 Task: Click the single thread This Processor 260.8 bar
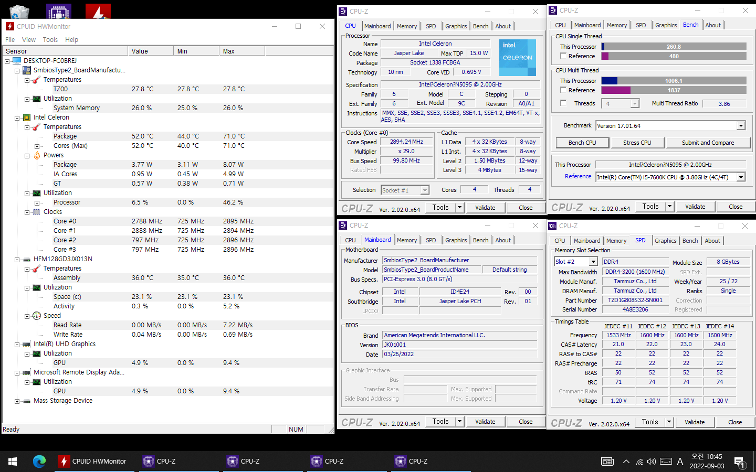point(674,47)
